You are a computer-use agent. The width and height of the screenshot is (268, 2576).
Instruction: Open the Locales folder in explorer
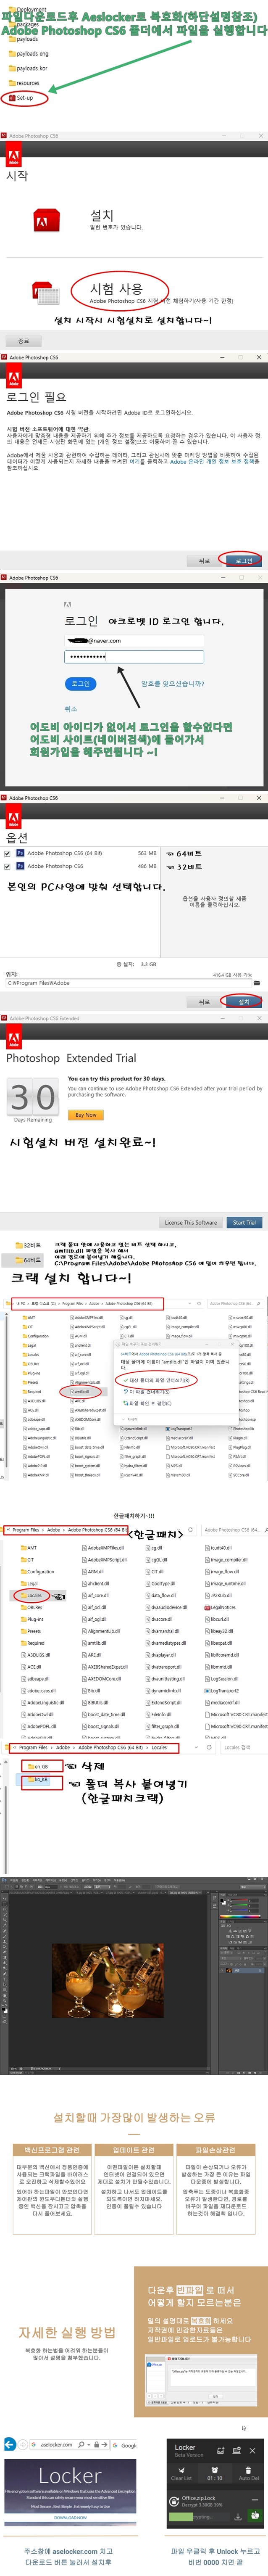coord(32,1595)
